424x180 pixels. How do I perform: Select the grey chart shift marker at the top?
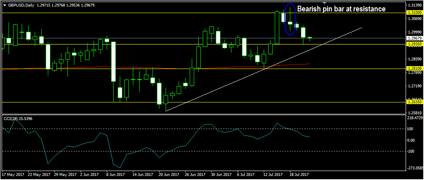[x=325, y=3]
